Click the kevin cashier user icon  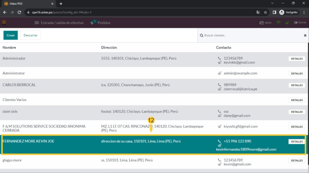click(x=265, y=23)
